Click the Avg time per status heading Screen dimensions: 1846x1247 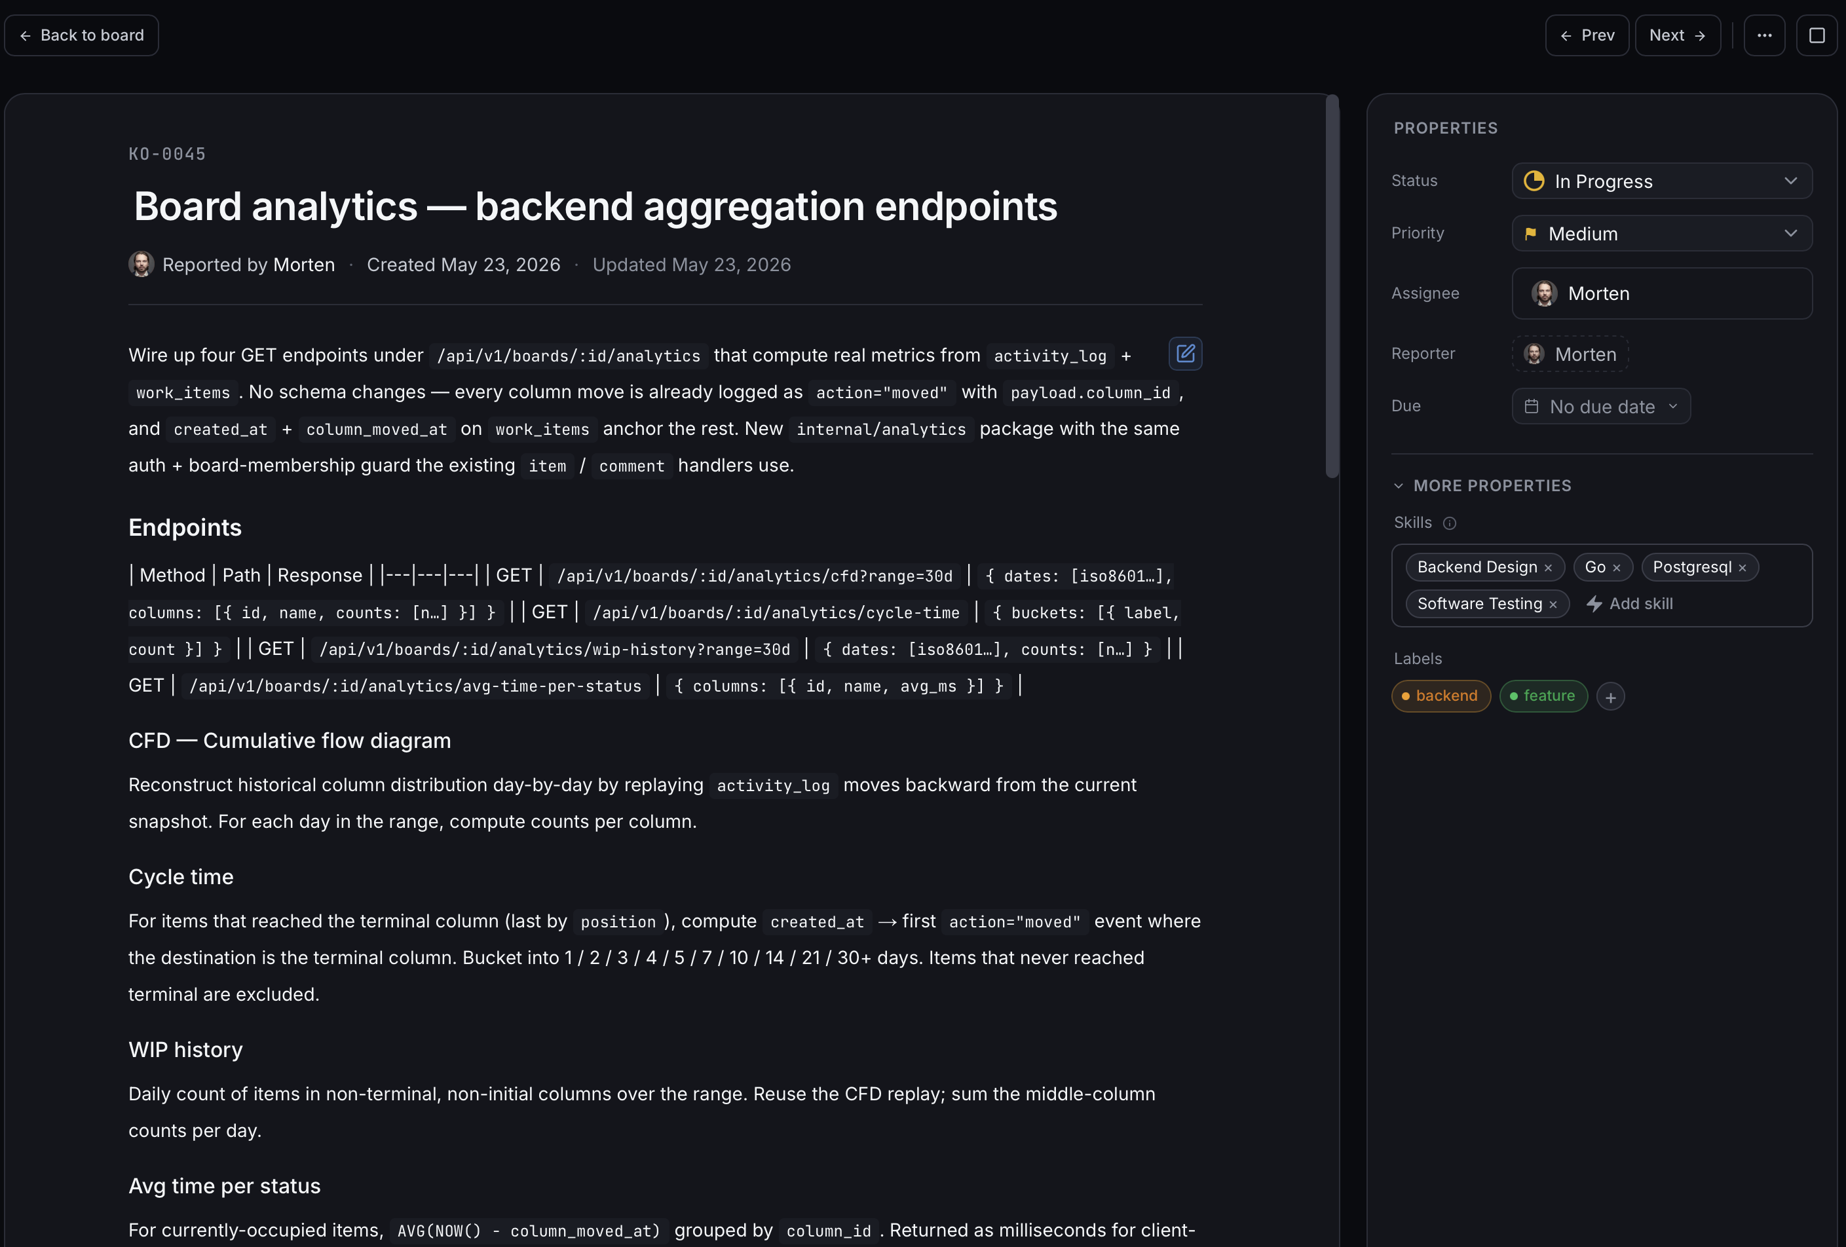point(225,1187)
